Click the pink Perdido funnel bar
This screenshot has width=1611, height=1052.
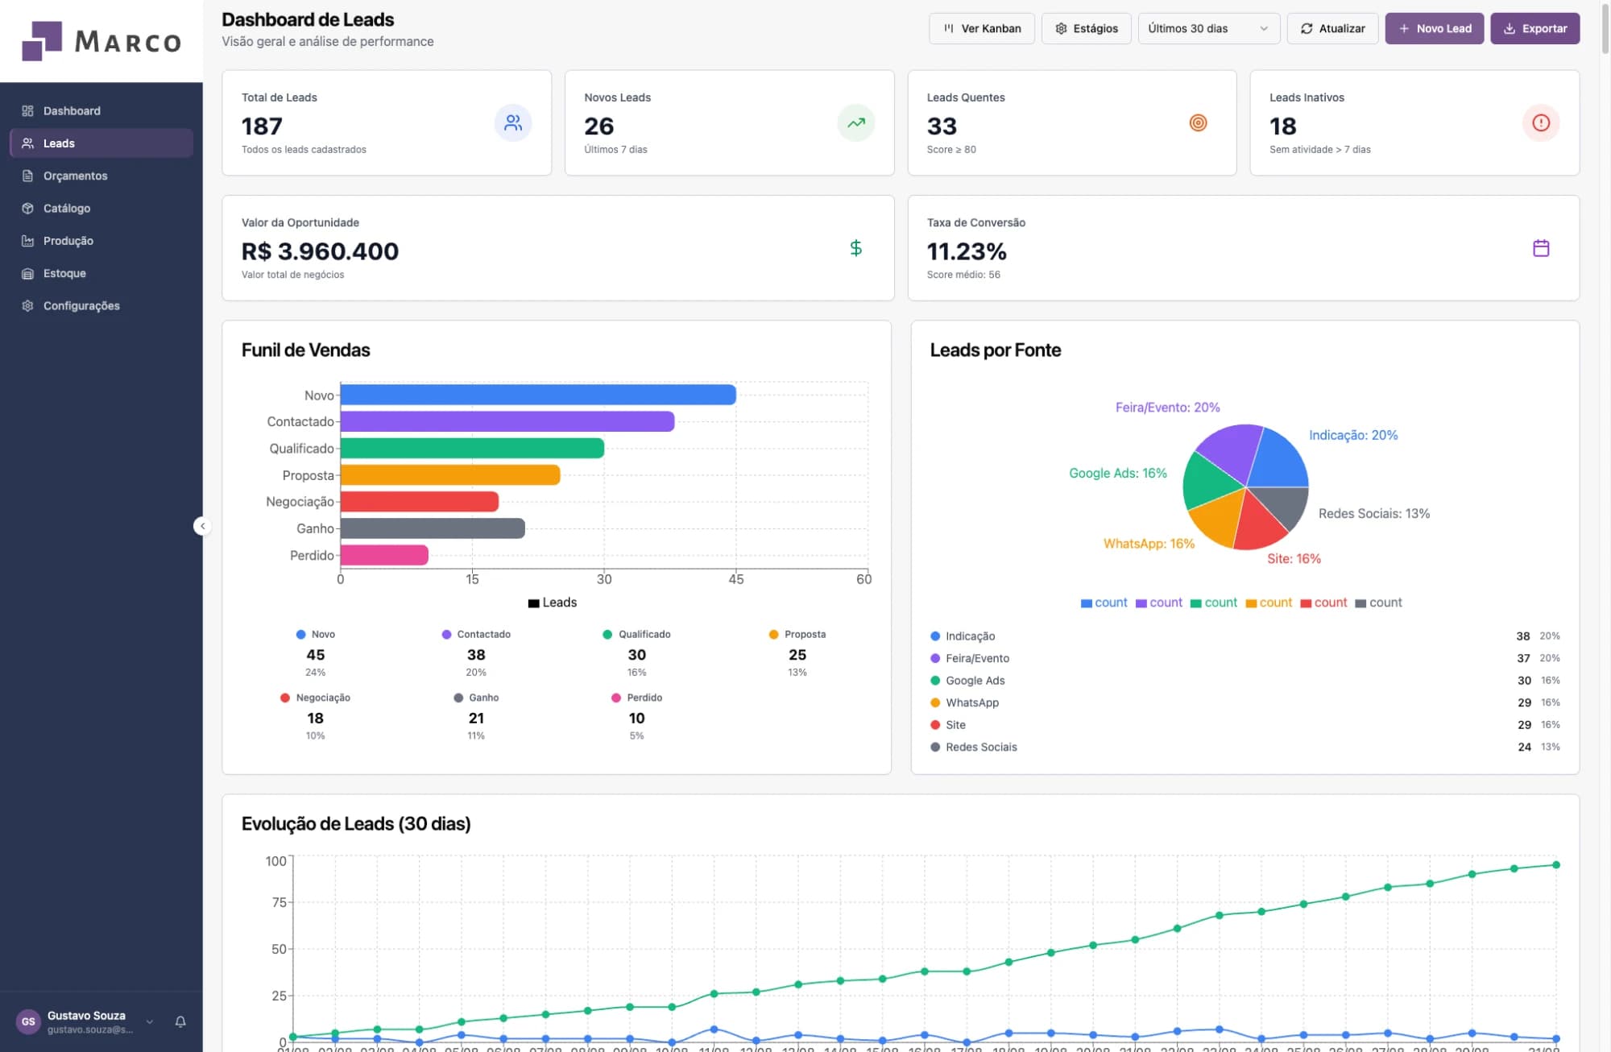pos(384,555)
